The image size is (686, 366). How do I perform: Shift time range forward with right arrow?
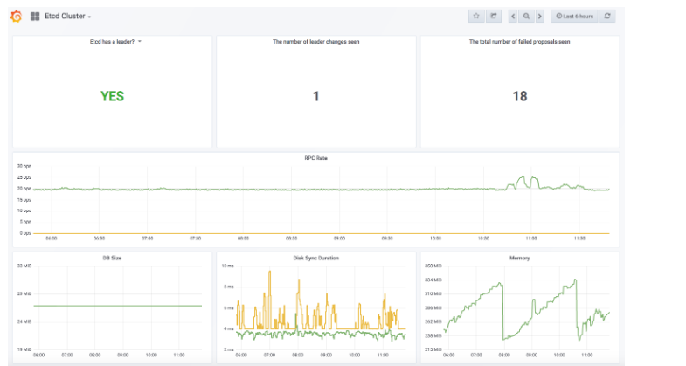point(540,17)
